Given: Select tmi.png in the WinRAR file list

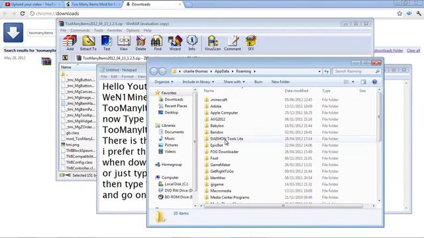Looking at the screenshot, I should (x=72, y=145).
